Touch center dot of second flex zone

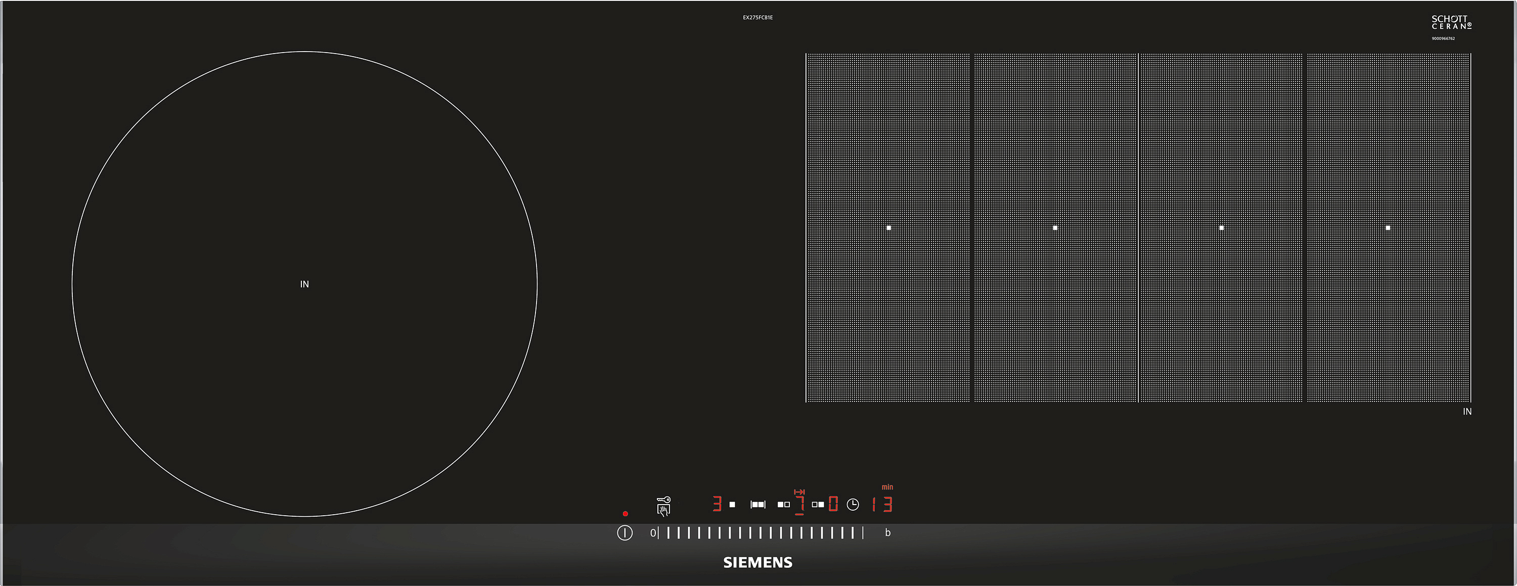pos(1055,228)
